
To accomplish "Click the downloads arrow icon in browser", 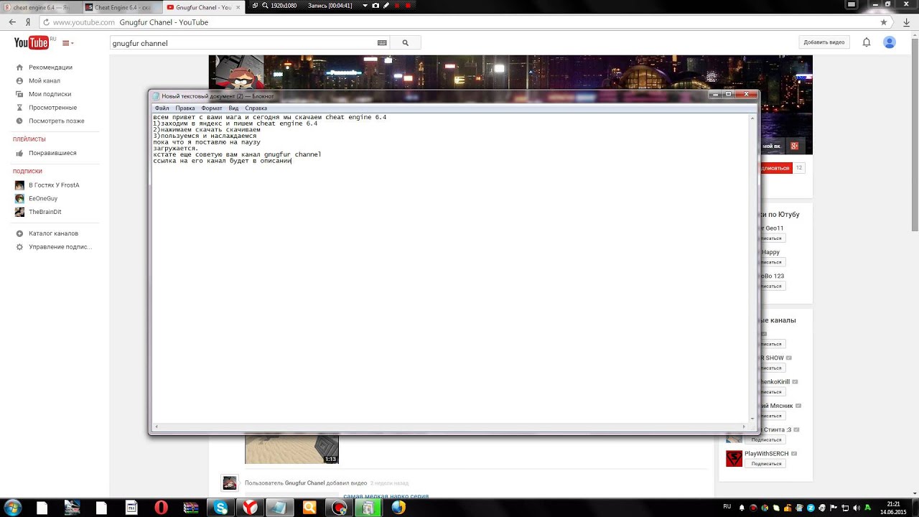I will tap(905, 22).
